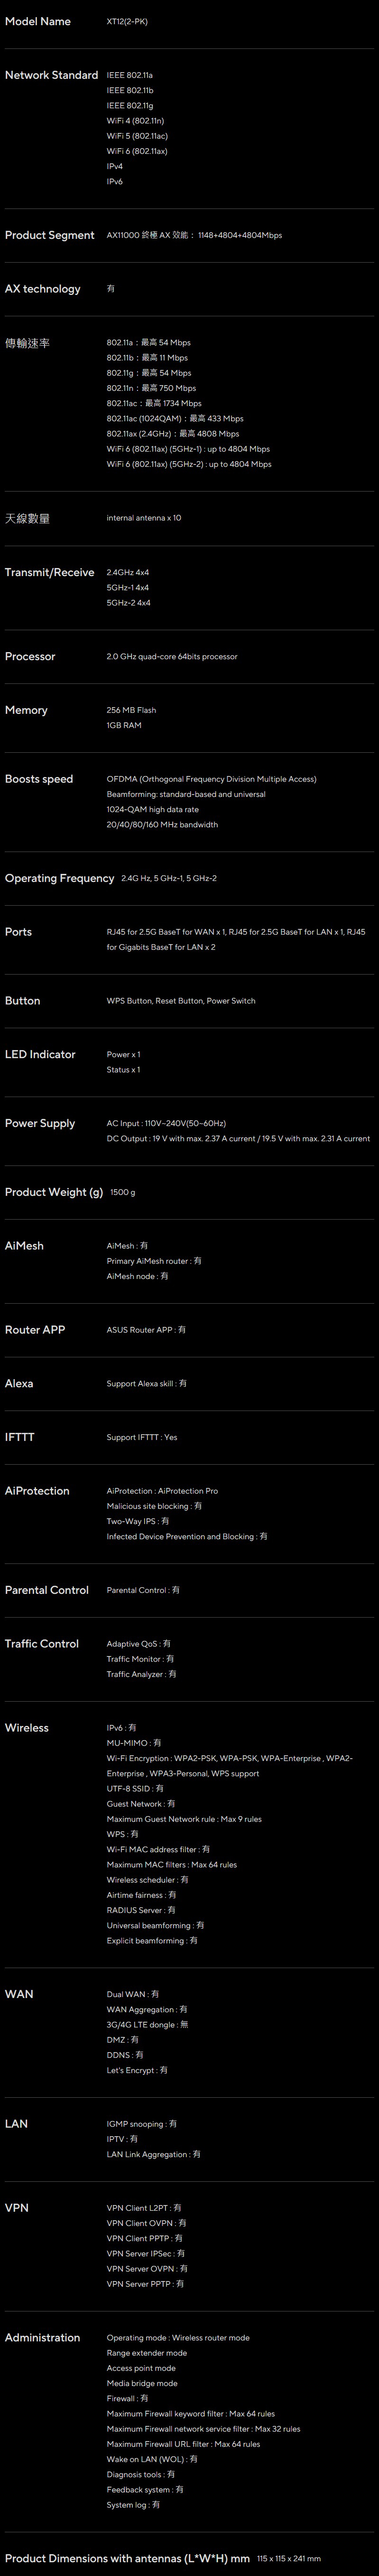Viewport: 379px width, 2576px height.
Task: Click the Boosts speed heading
Action: coord(39,779)
